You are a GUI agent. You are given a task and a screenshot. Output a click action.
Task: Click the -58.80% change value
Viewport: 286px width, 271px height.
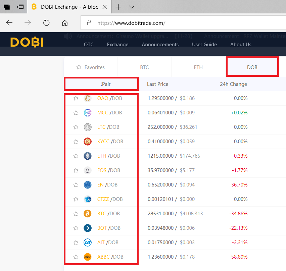tap(238, 257)
